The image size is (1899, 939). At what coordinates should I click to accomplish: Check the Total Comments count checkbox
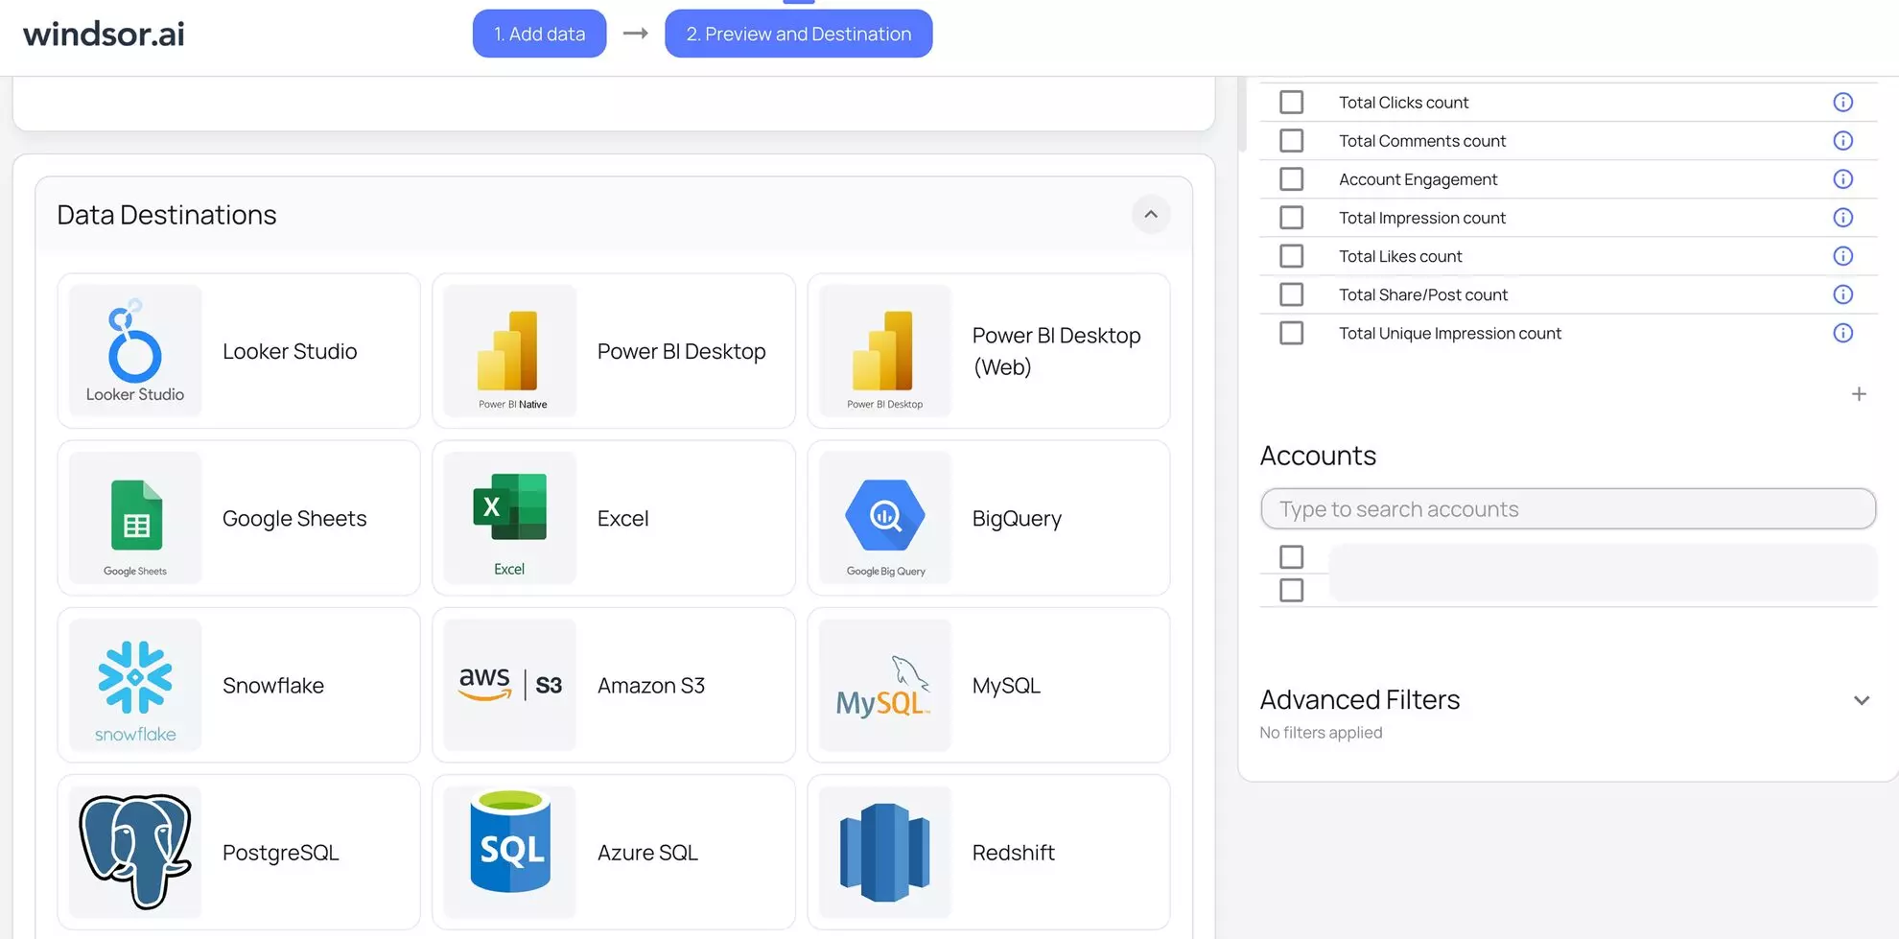coord(1292,141)
